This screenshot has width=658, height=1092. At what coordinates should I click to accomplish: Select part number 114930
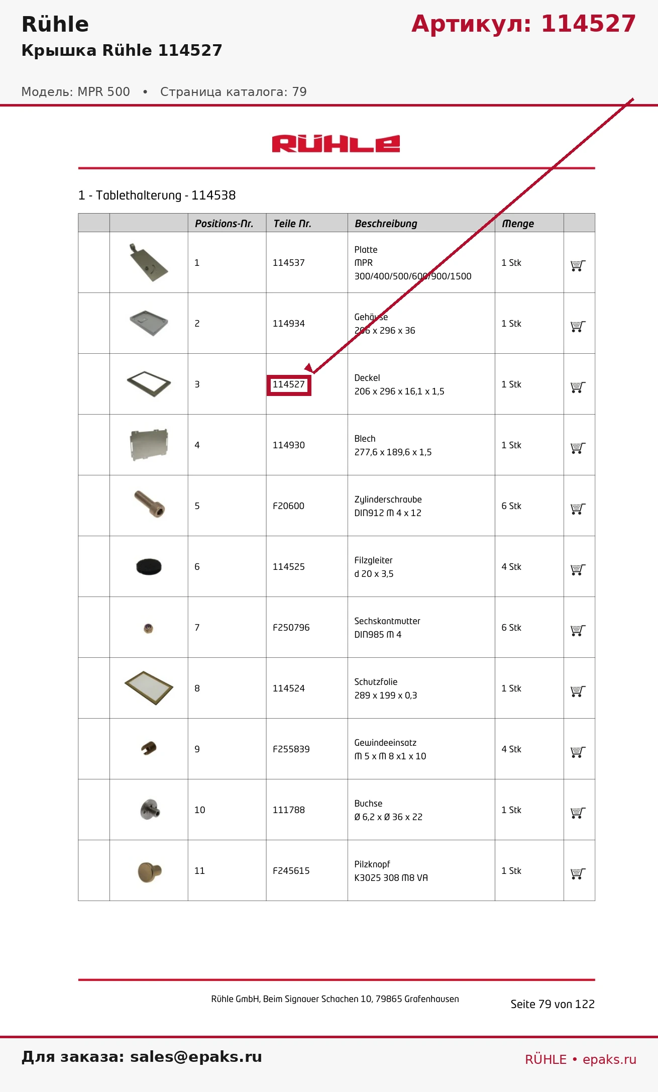tap(289, 445)
